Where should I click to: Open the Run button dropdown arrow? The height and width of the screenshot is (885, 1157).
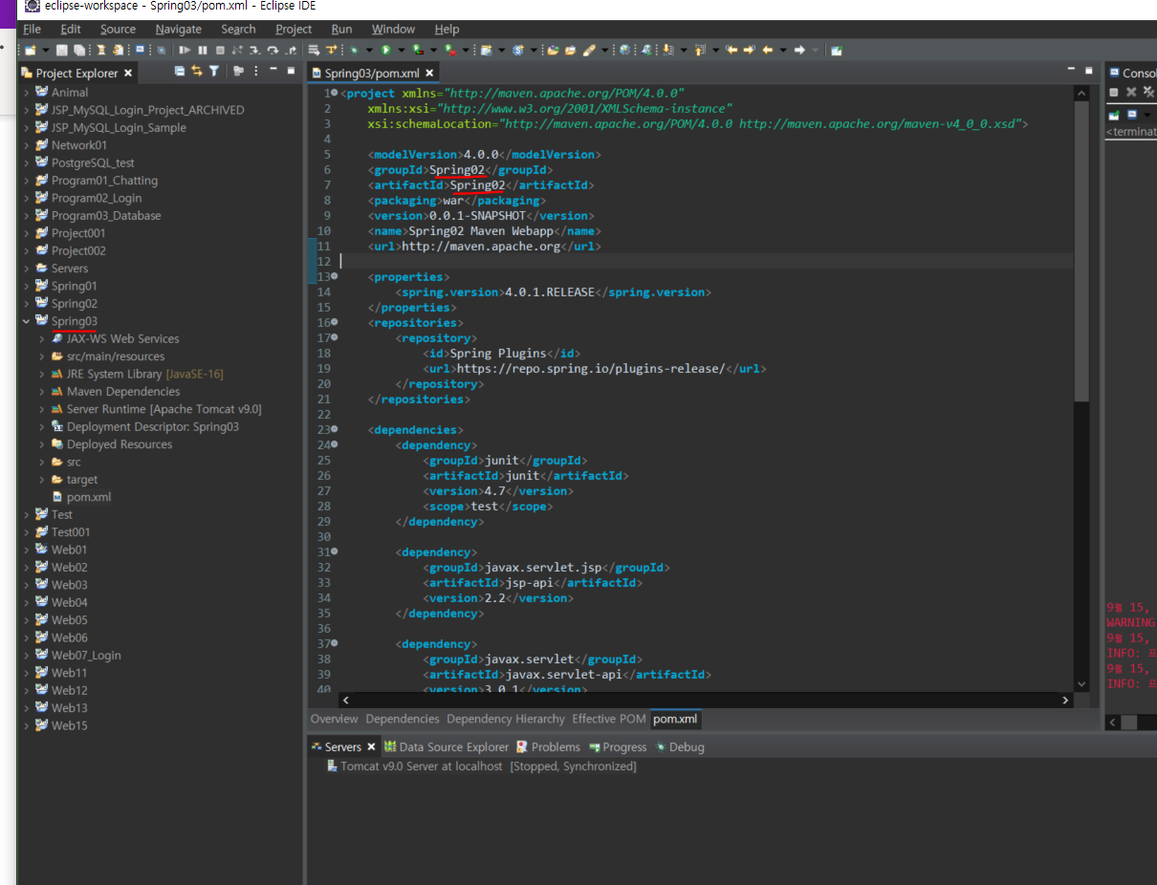point(402,50)
